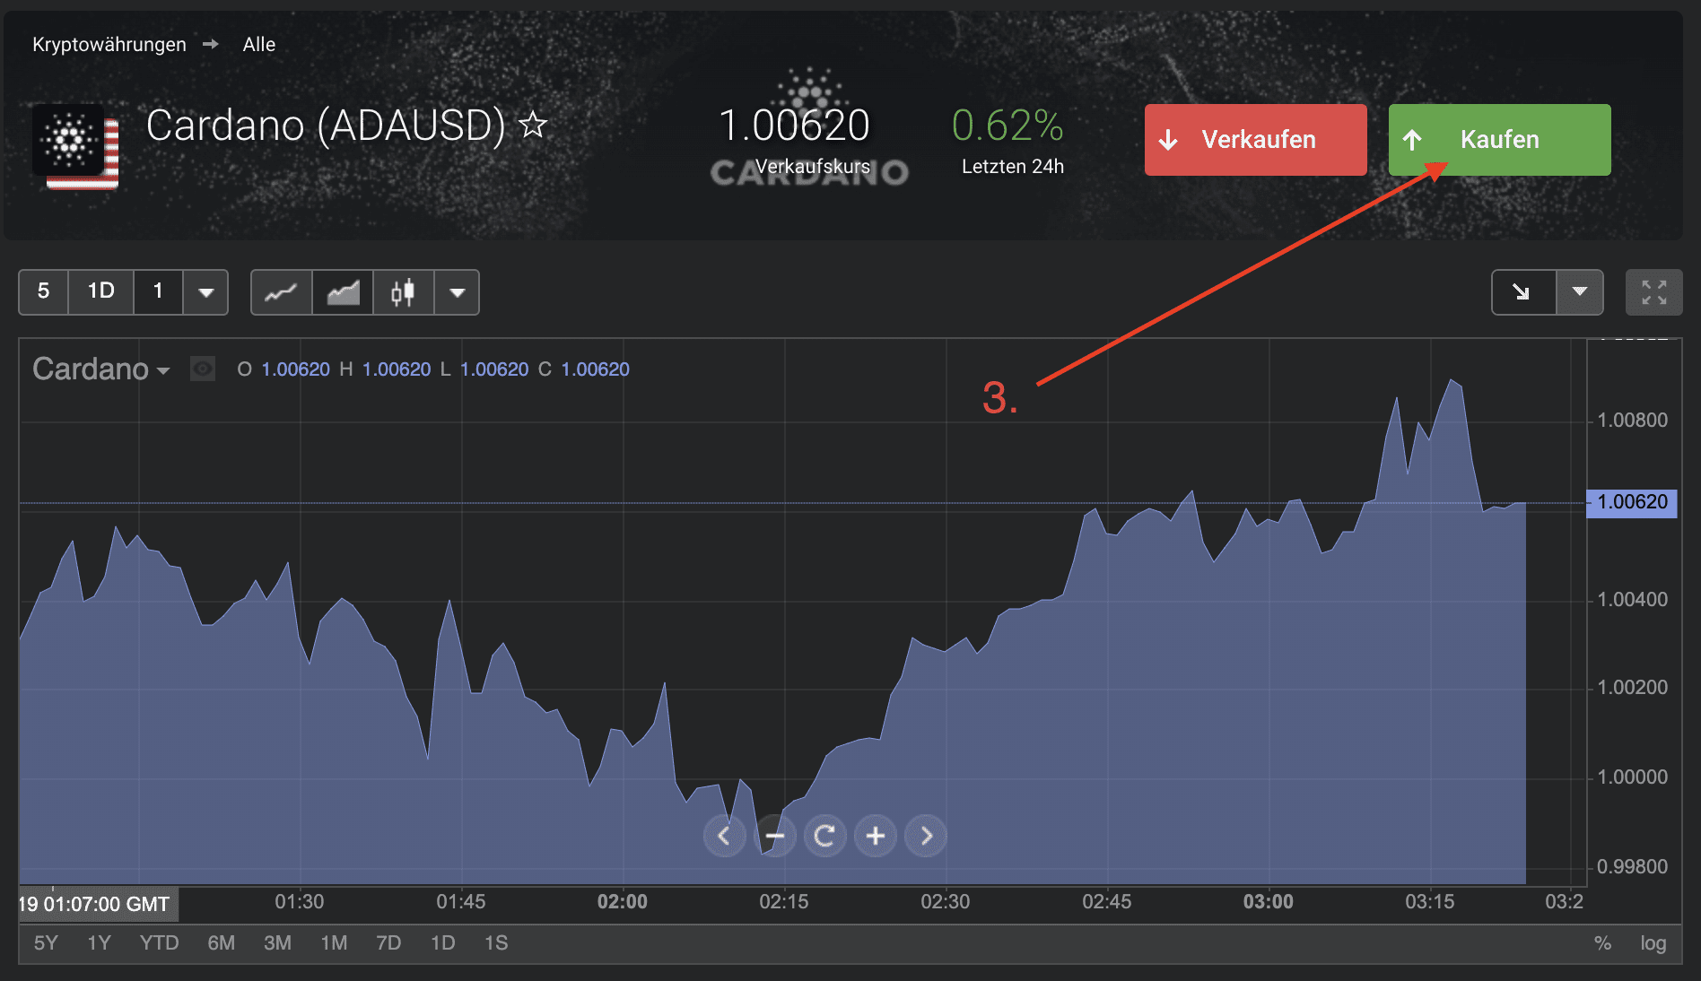Select the 7D time range
Image resolution: width=1701 pixels, height=981 pixels.
coord(388,943)
